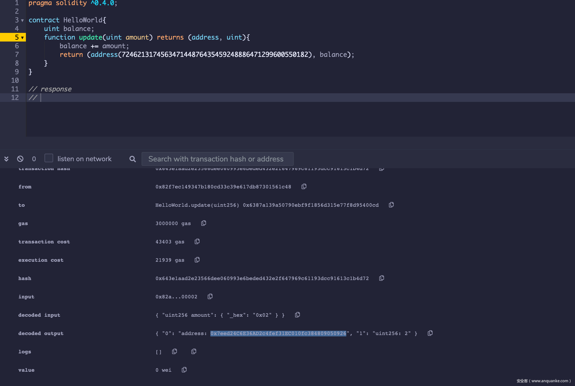Copy the input 0x82a...00002 value
The height and width of the screenshot is (386, 575).
coord(210,297)
